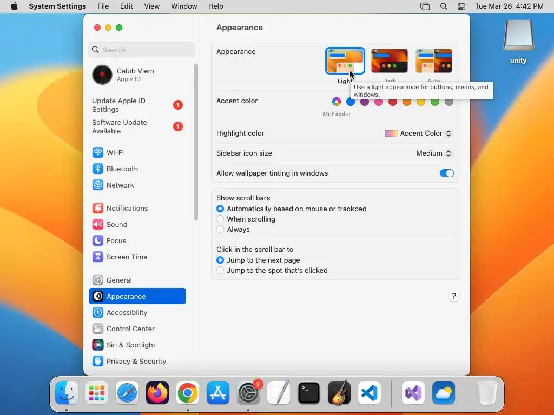Select Light appearance thumbnail

[345, 61]
